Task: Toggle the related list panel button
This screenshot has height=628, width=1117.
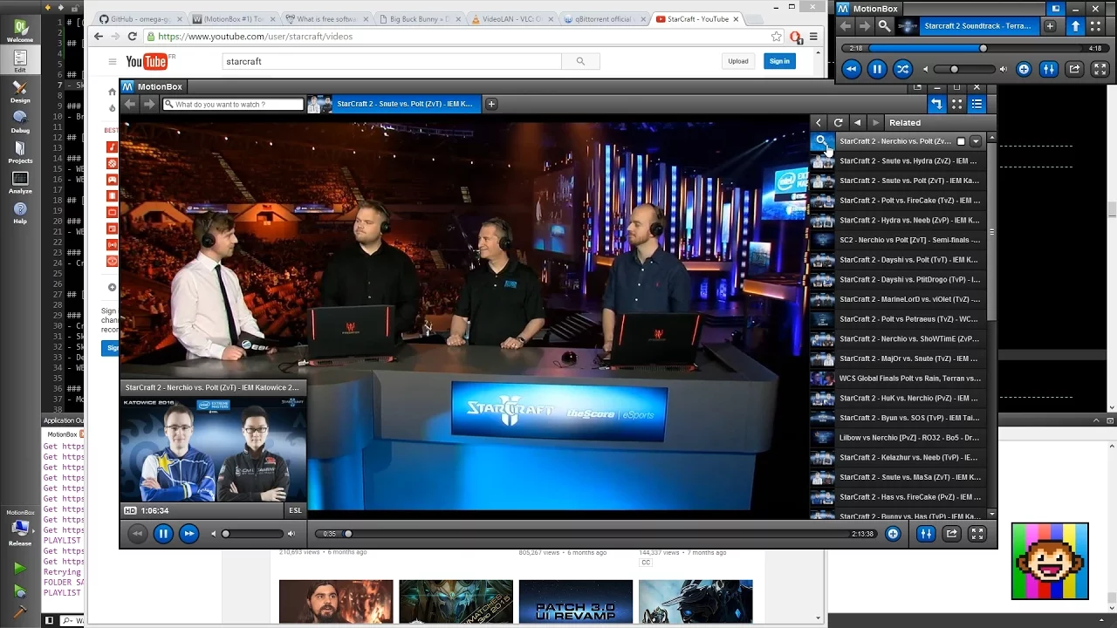Action: (977, 104)
